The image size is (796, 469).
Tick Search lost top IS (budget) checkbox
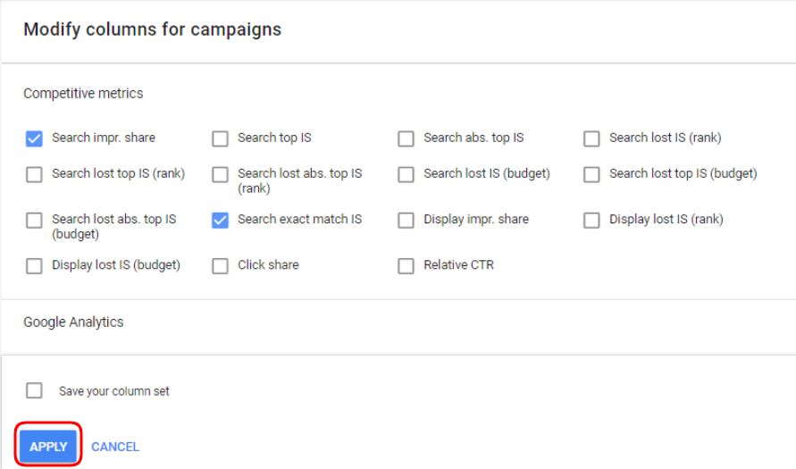click(x=591, y=174)
